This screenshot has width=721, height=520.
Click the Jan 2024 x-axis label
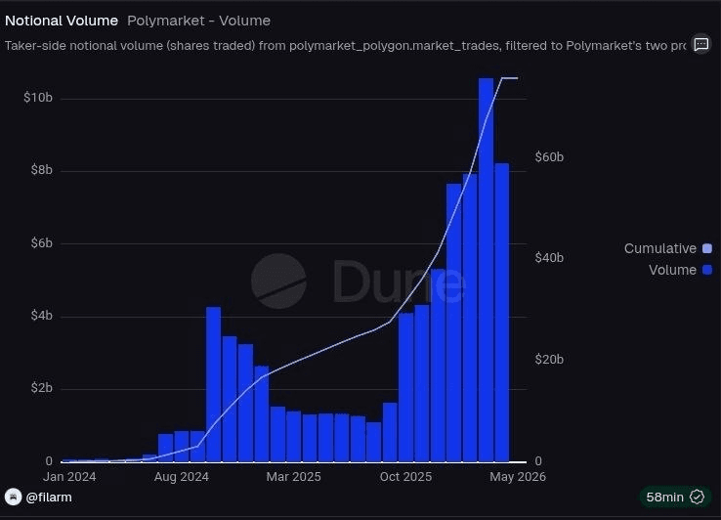69,477
